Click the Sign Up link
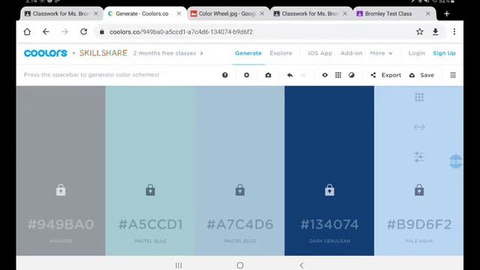 [444, 53]
